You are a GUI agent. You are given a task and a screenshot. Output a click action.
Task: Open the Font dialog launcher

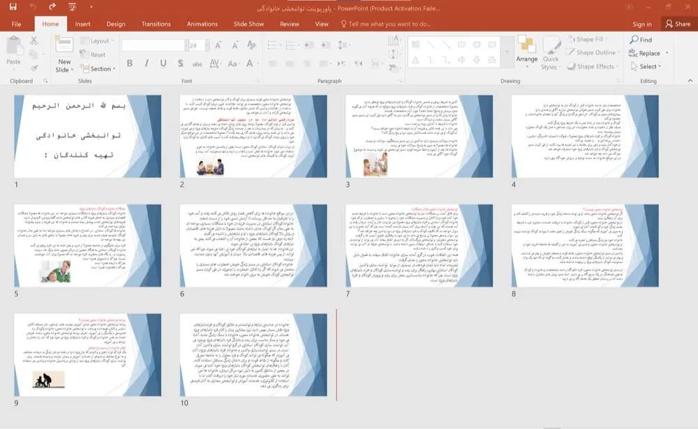(x=258, y=81)
